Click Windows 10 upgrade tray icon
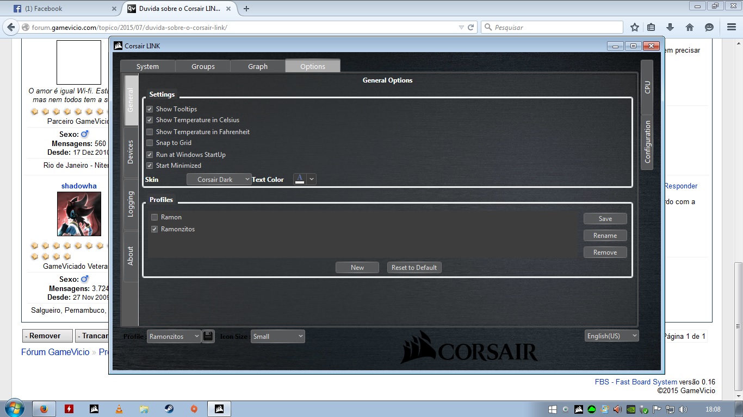The height and width of the screenshot is (417, 743). point(552,409)
